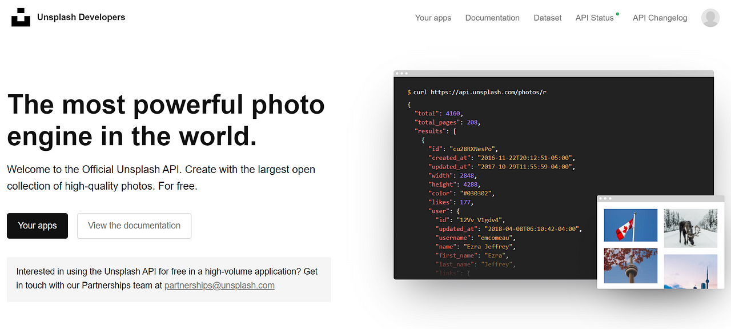Screen dimensions: 731x329
Task: Click the CN Tower autumn leaves thumbnail
Action: tap(630, 266)
